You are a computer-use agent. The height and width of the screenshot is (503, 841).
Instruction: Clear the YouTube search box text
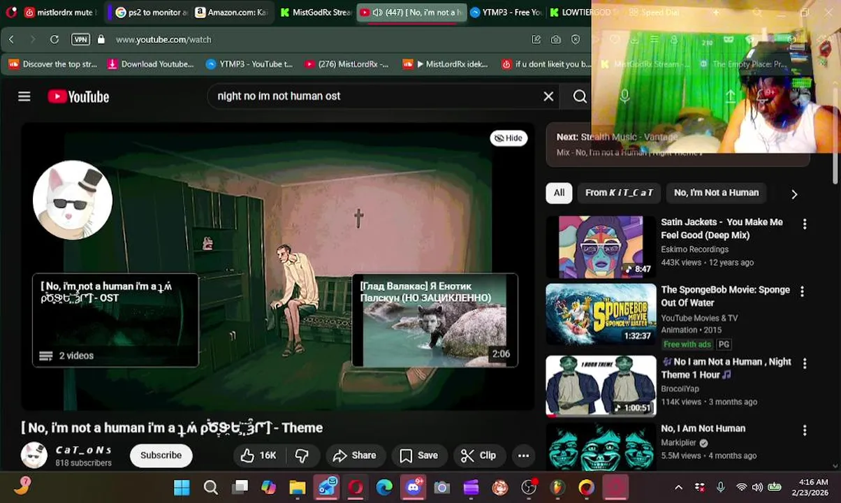548,96
